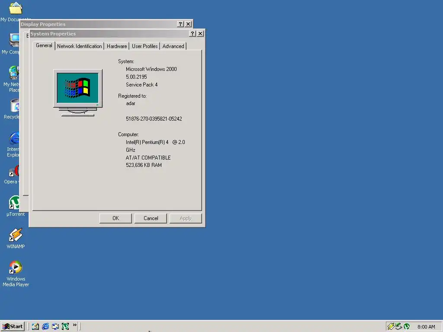443x332 pixels.
Task: Click the '5.00.2195' version text
Action: click(136, 77)
